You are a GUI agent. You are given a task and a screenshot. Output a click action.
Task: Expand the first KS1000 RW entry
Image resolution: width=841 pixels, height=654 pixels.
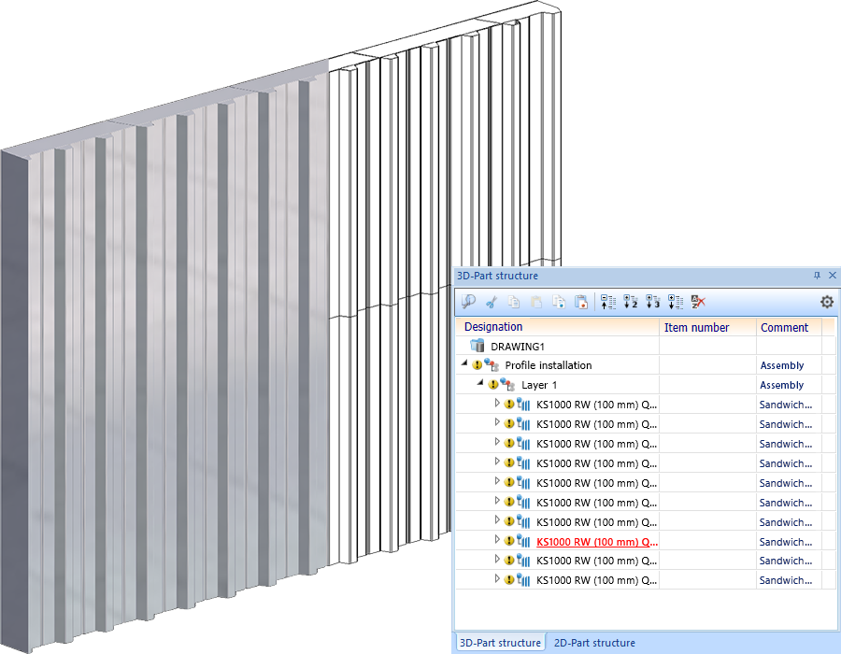tap(497, 403)
